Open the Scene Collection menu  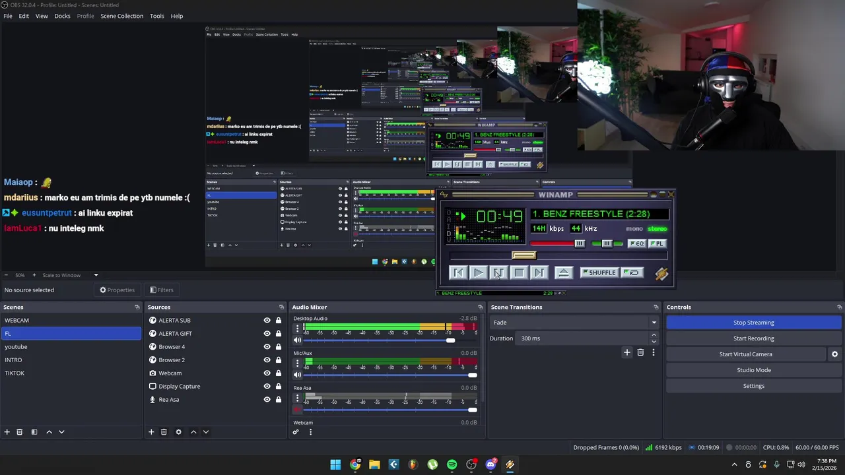click(x=121, y=16)
